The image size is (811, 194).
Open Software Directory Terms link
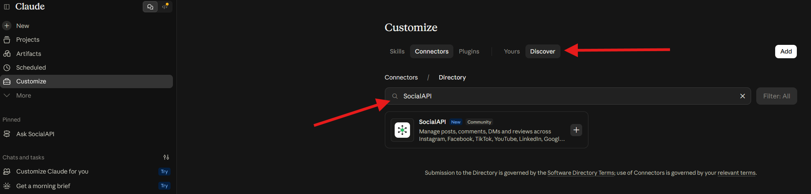click(x=581, y=173)
